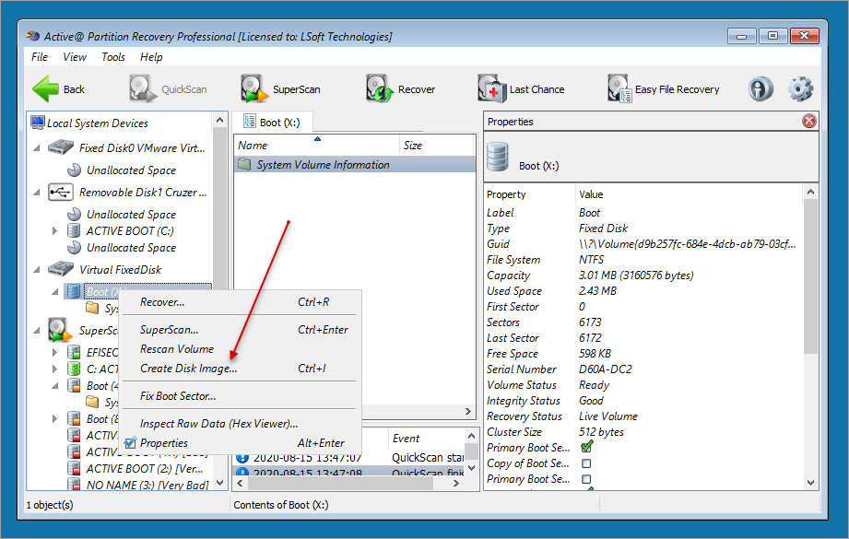
Task: Select Rescan Volume in context menu
Action: (x=238, y=349)
